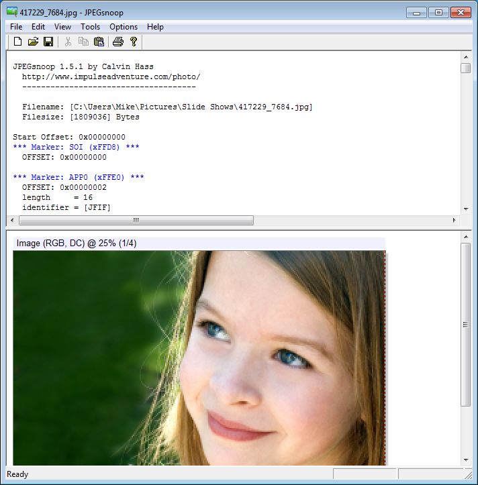Click the 'Ready' status bar text
The height and width of the screenshot is (485, 478).
17,474
